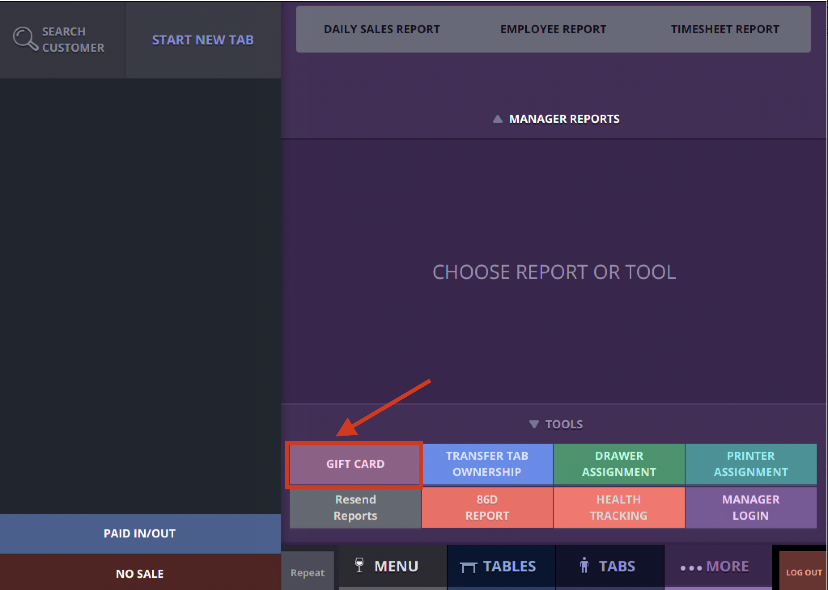View the 86D Report
Viewport: 828px width, 590px height.
pos(487,508)
